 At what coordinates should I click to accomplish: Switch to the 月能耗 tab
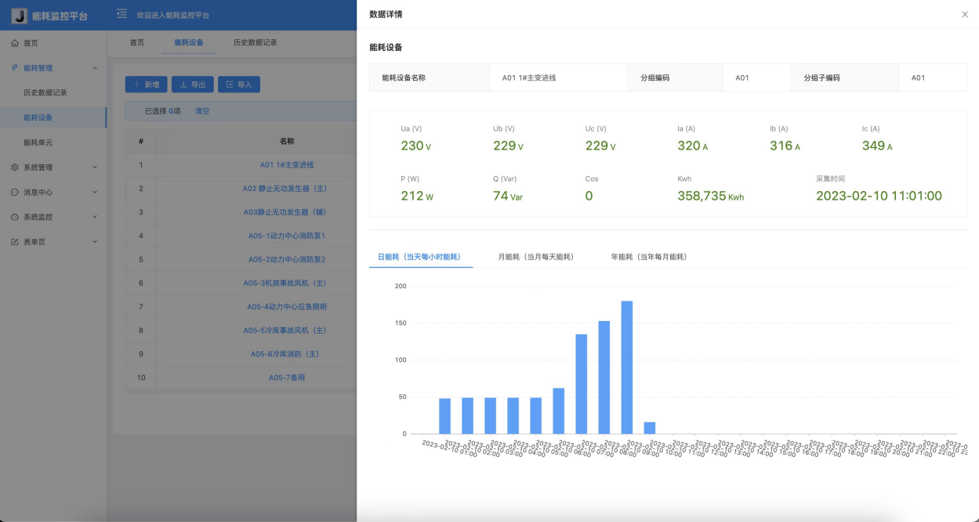coord(535,257)
